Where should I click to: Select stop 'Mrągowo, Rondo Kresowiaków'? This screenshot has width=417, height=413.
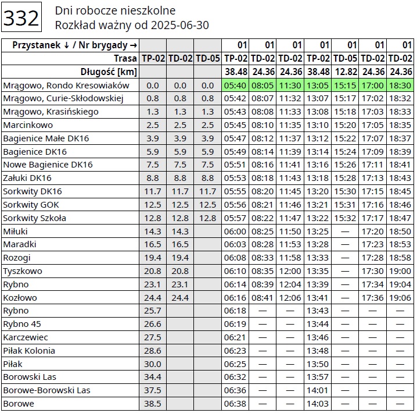point(66,86)
